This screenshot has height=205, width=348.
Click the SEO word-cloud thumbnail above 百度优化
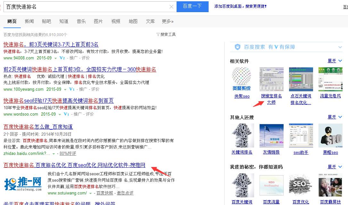(301, 185)
